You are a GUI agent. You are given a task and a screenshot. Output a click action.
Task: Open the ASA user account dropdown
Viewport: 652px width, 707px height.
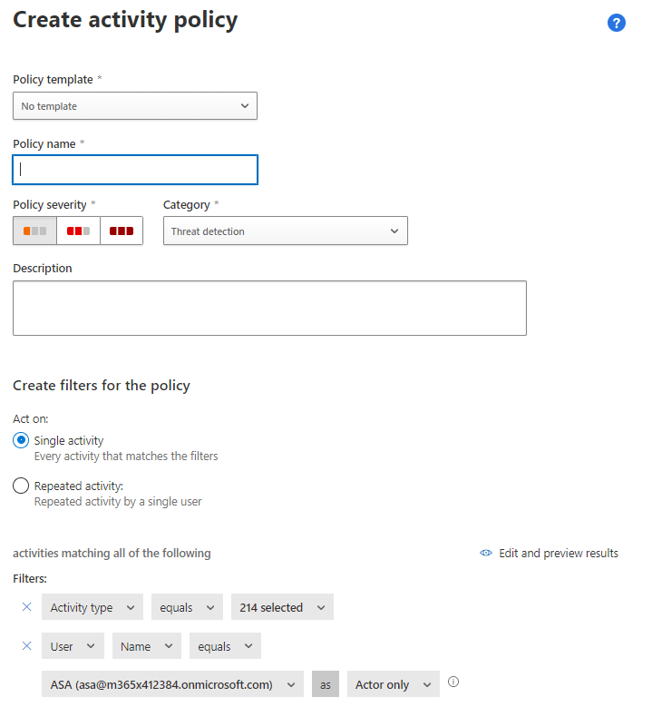[172, 684]
